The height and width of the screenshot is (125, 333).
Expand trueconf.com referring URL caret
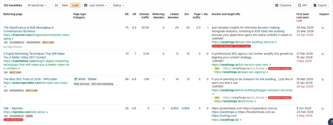click(13, 39)
